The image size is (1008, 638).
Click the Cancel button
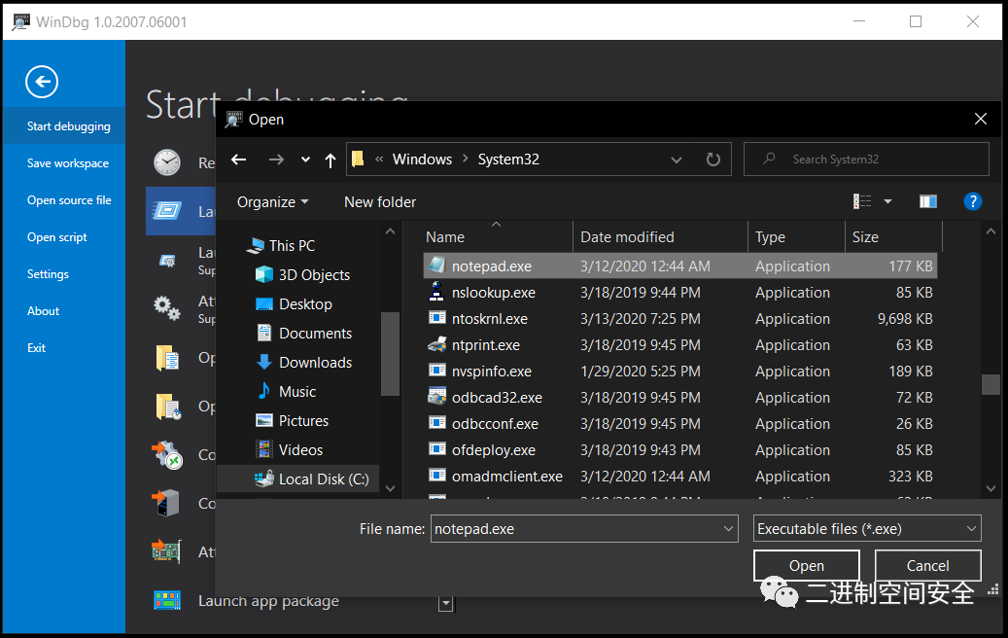click(927, 565)
